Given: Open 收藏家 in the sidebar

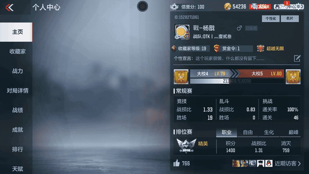Looking at the screenshot, I should 18,51.
